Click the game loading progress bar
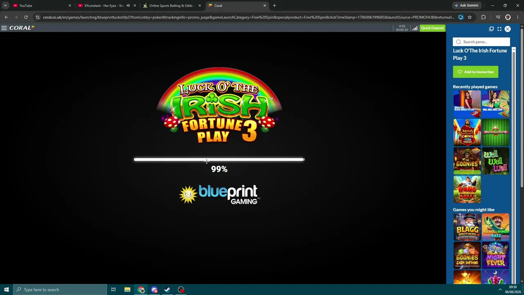 (219, 160)
